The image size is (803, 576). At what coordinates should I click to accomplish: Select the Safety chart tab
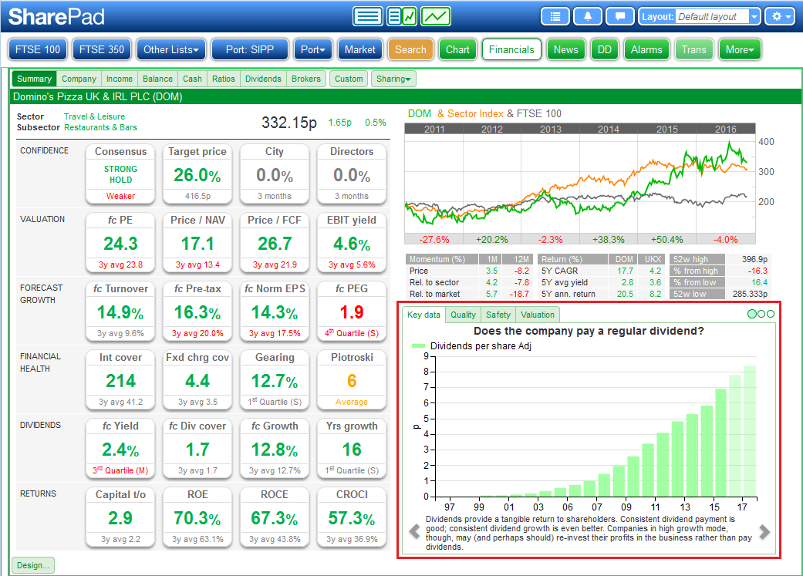coord(498,315)
